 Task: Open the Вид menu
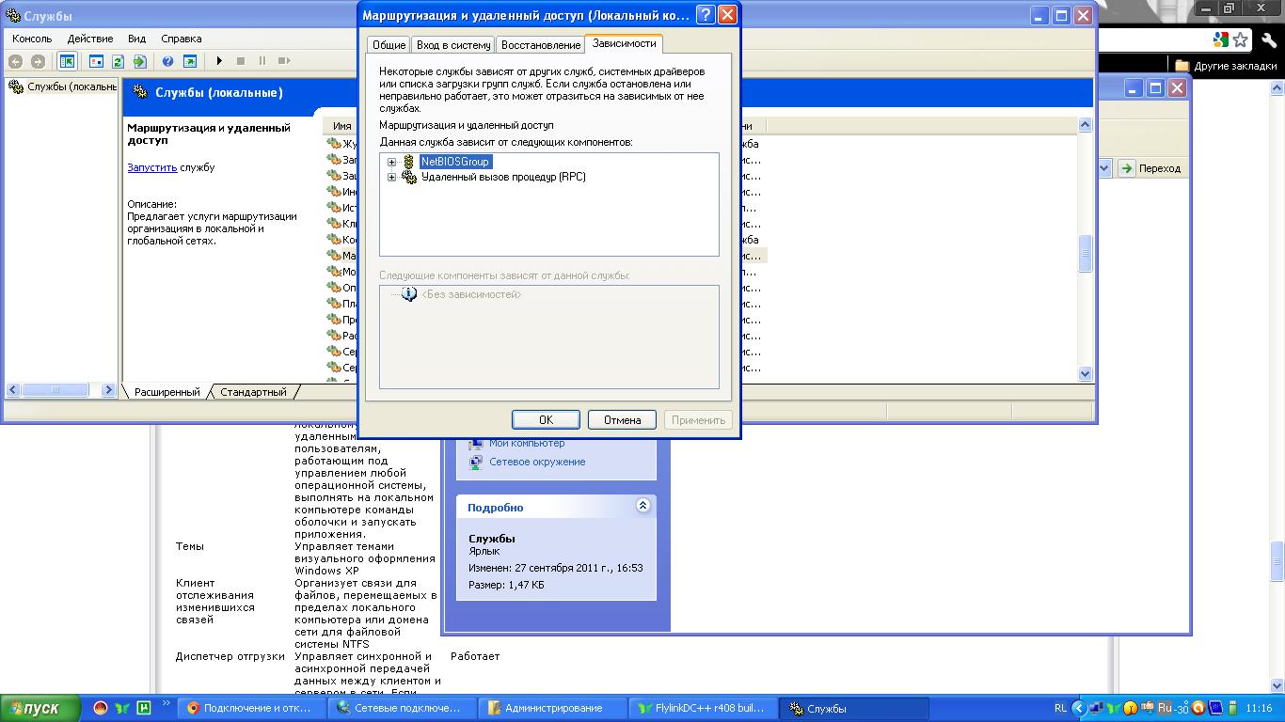tap(137, 39)
